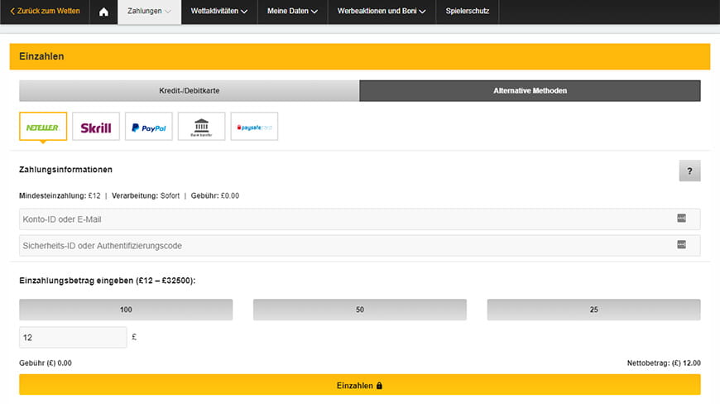This screenshot has height=404, width=720.
Task: Select the 100 quick amount button
Action: coord(126,310)
